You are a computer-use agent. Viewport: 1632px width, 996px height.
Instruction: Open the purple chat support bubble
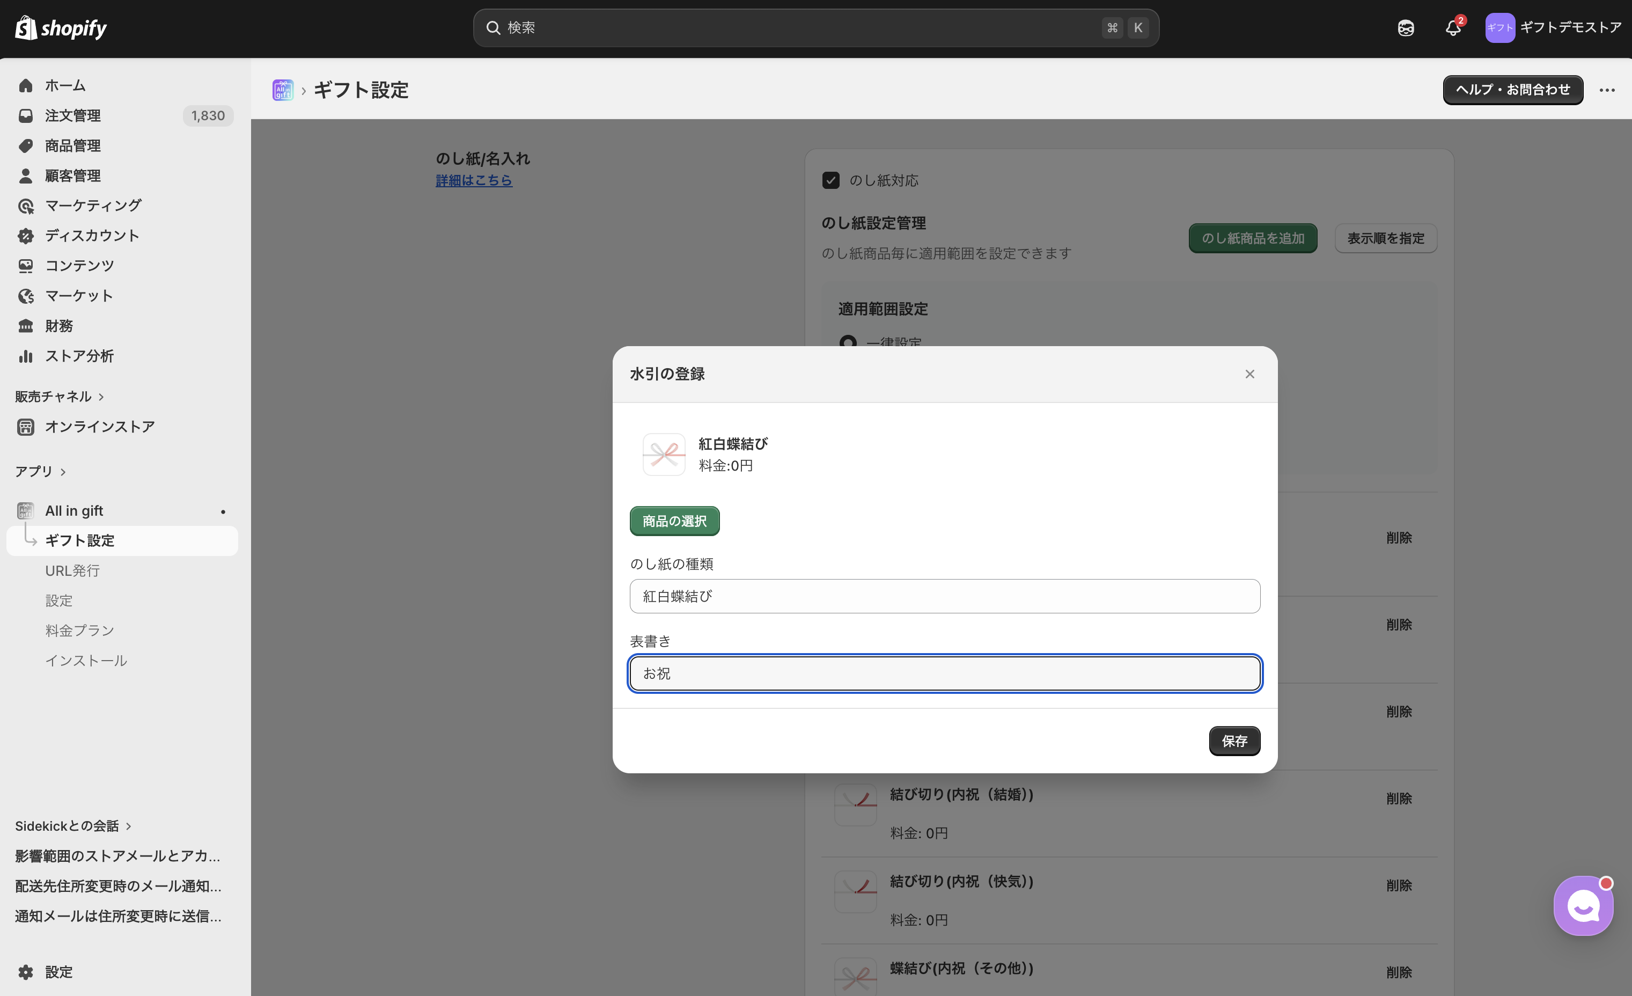(1583, 905)
